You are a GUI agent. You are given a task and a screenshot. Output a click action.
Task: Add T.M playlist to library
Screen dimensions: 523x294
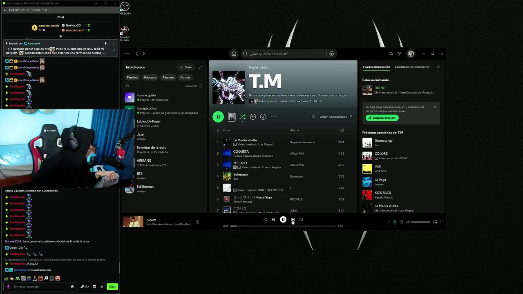tap(253, 117)
